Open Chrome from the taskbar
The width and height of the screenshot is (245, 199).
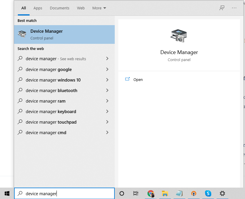click(x=151, y=193)
